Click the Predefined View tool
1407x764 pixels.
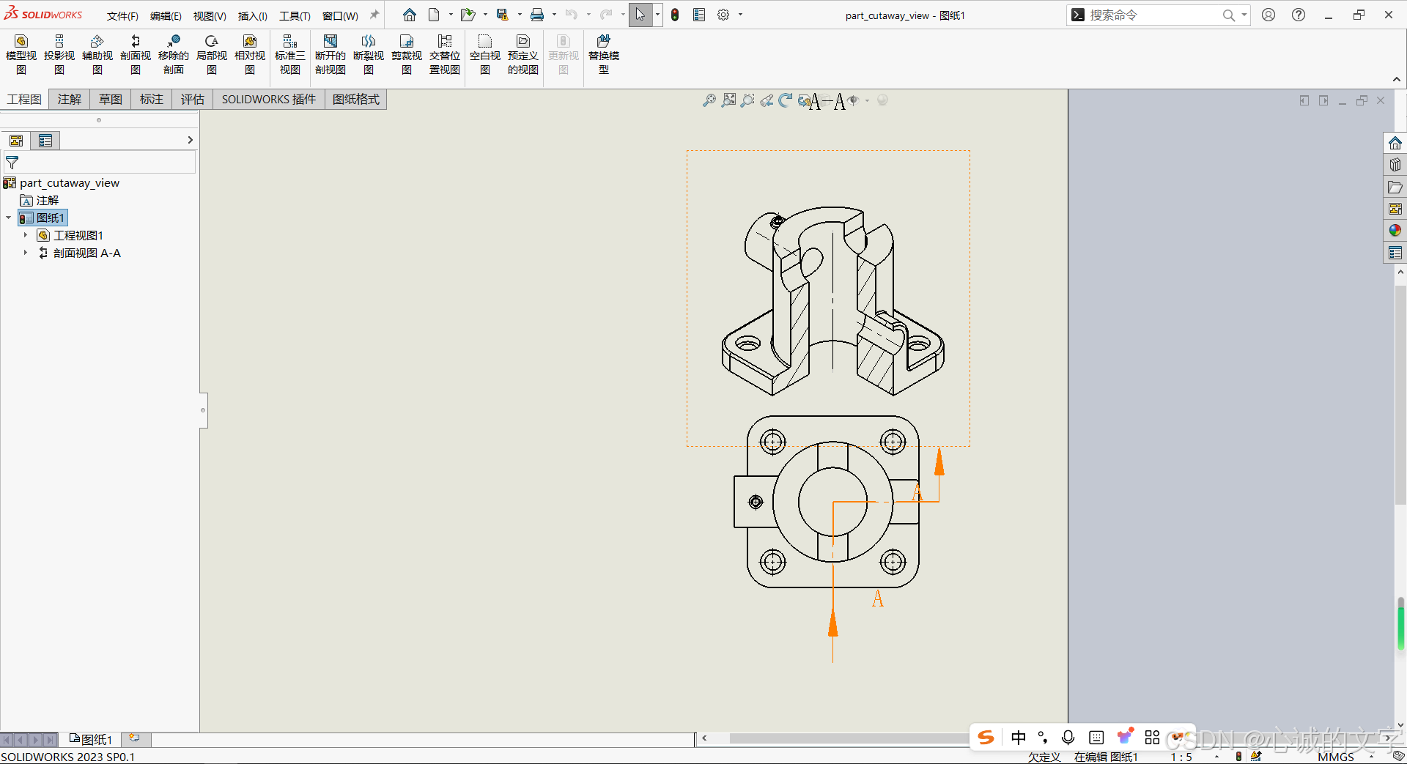(x=523, y=55)
